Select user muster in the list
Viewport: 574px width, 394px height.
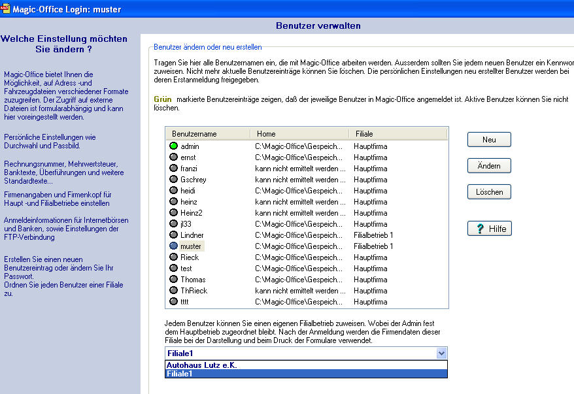click(191, 246)
